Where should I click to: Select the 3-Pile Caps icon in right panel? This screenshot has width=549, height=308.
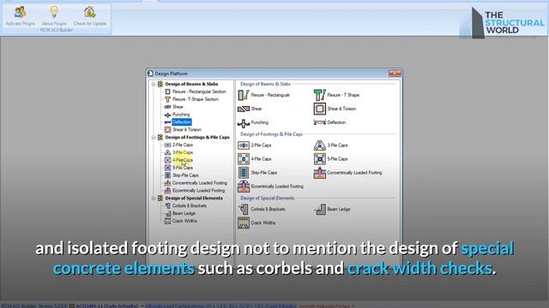pos(319,145)
